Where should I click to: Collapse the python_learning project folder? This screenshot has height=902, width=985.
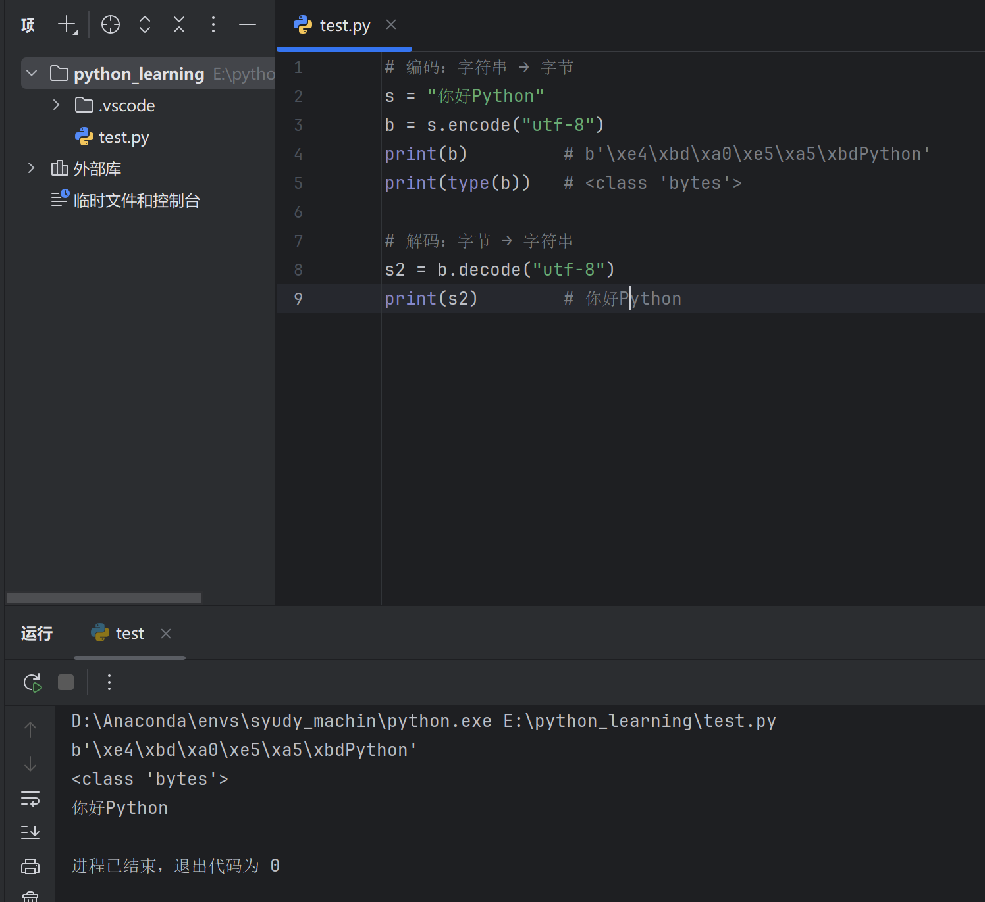pos(32,73)
